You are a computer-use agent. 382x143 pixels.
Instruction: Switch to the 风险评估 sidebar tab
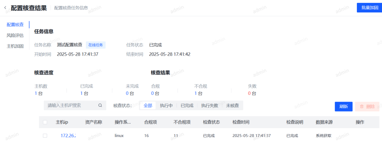[x=15, y=35]
